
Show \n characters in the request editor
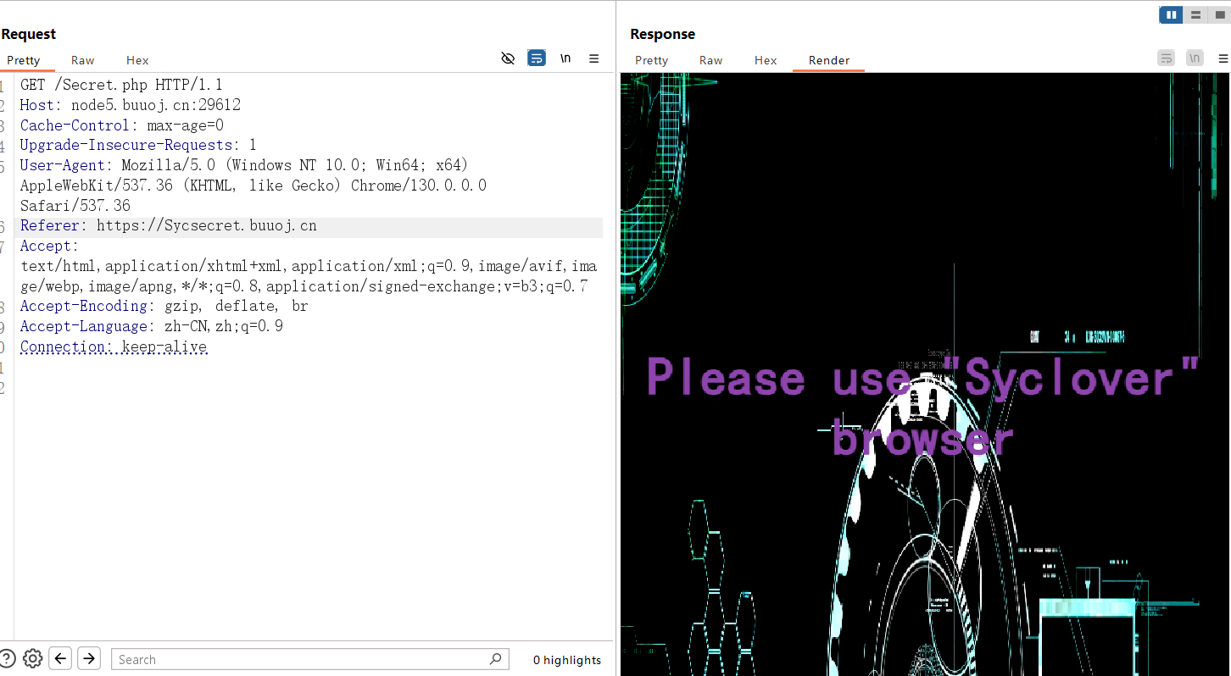pyautogui.click(x=565, y=58)
